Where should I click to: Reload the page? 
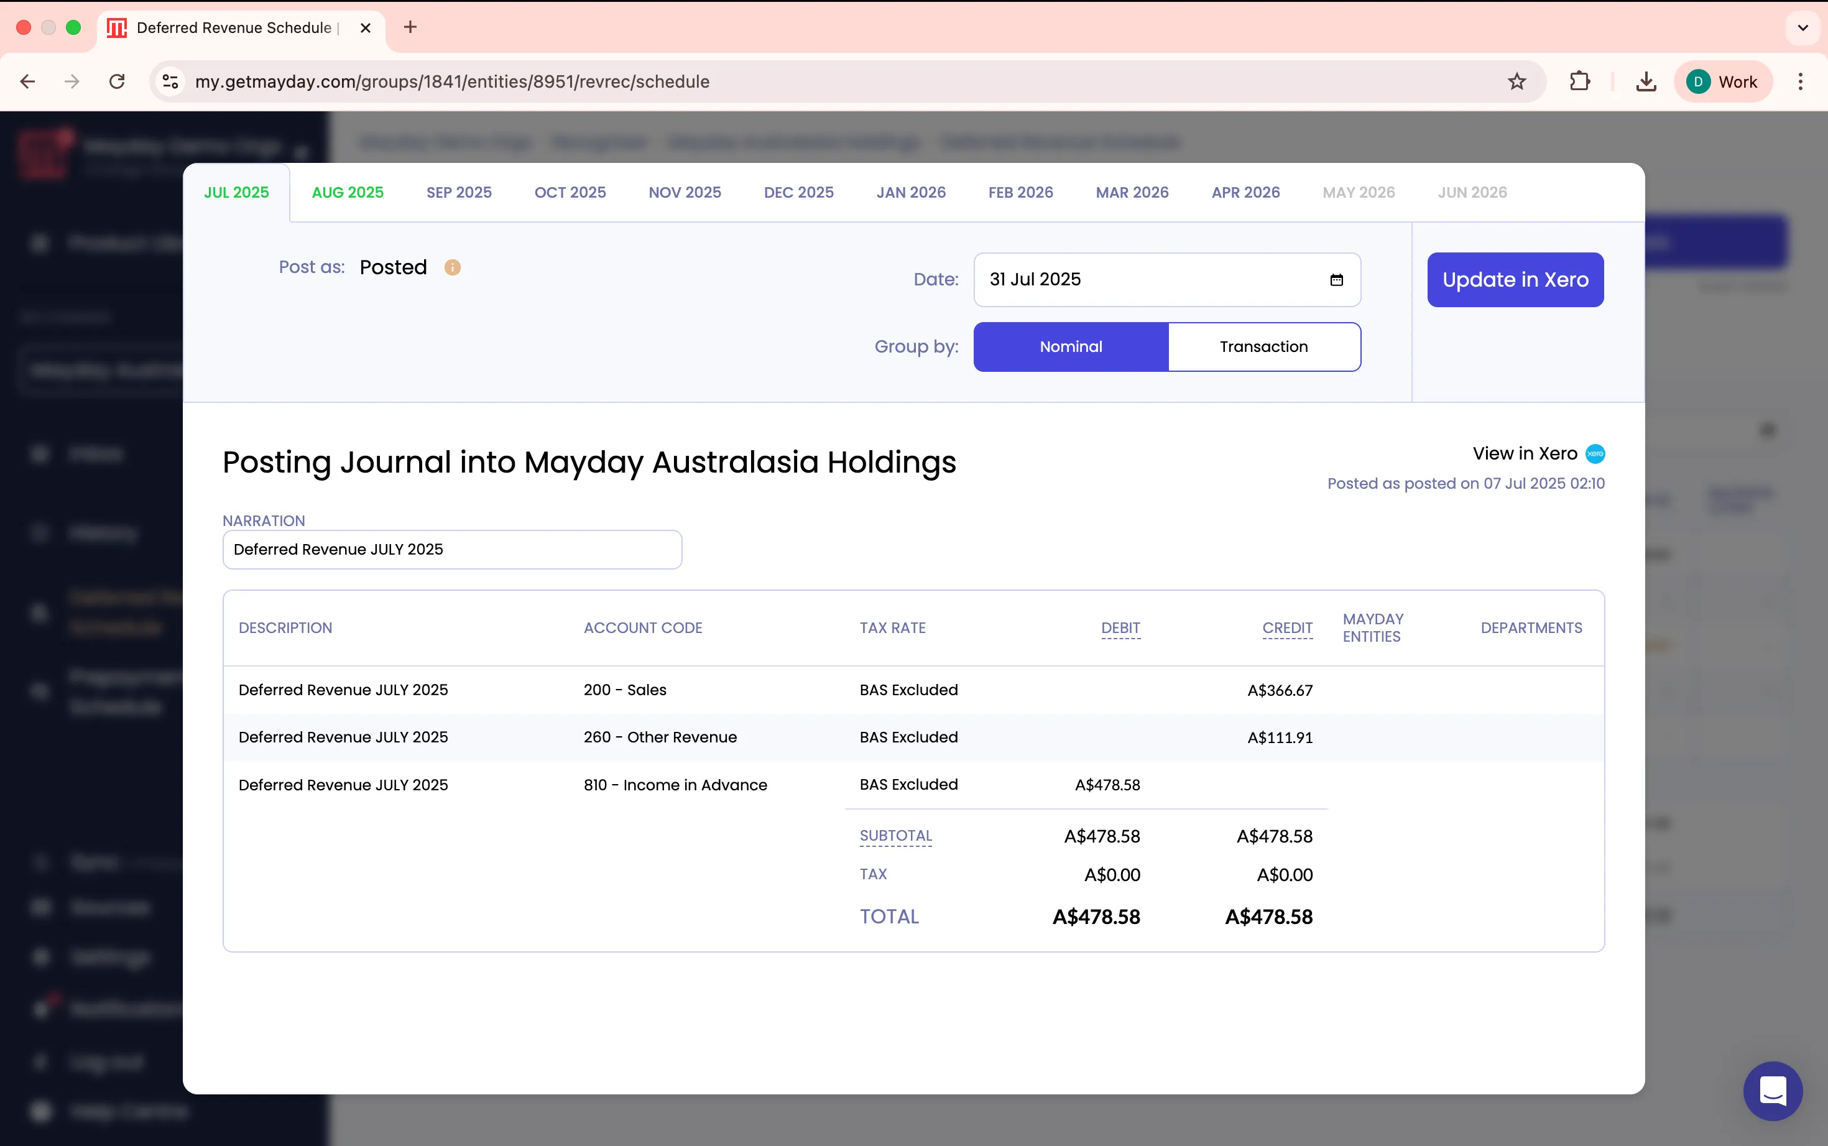tap(117, 82)
